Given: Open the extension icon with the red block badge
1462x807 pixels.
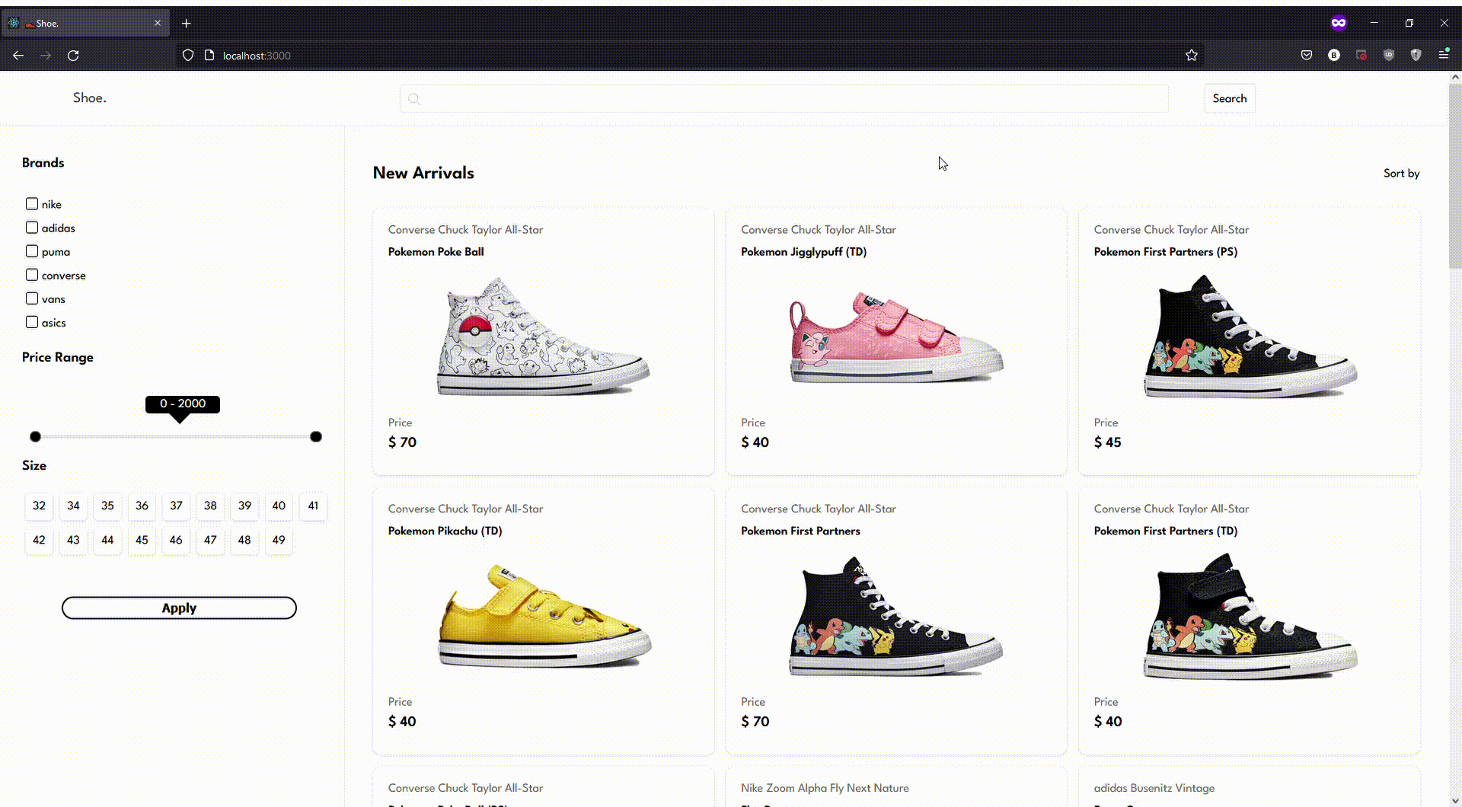Looking at the screenshot, I should click(x=1362, y=55).
